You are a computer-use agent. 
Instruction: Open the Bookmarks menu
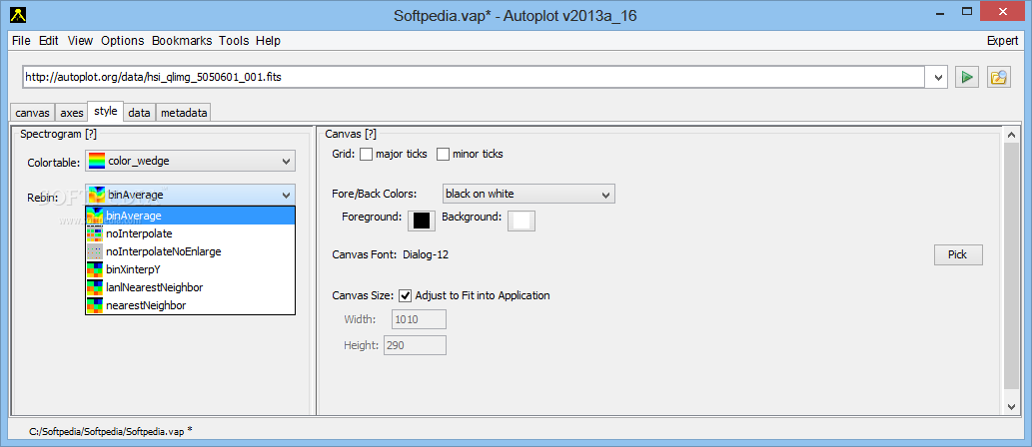[182, 41]
